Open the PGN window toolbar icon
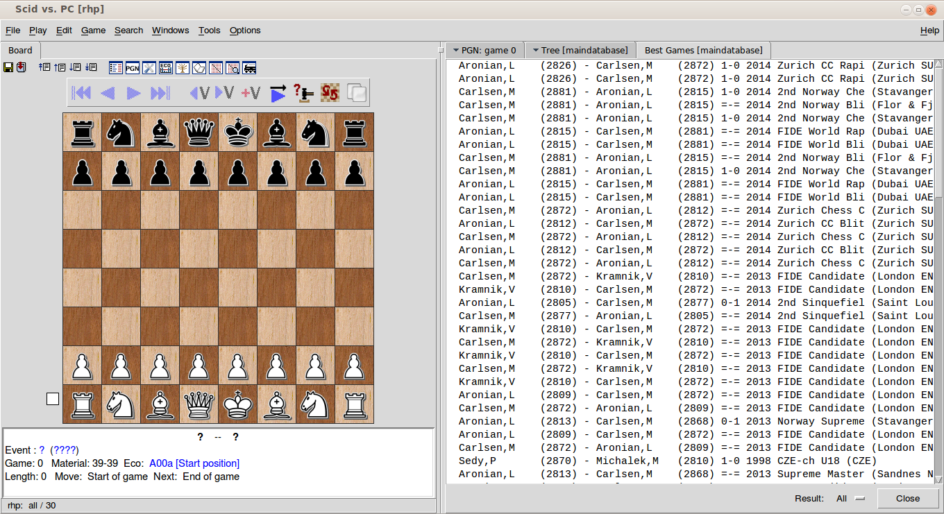Screen dimensions: 944x514 pos(133,68)
